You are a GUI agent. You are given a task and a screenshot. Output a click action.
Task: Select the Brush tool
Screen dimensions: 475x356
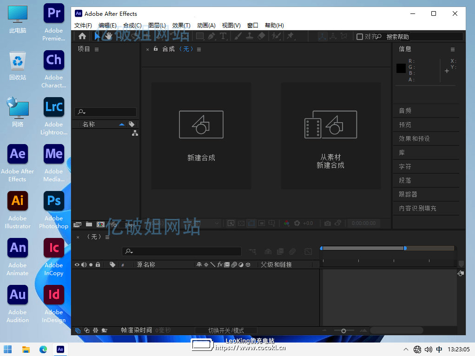tap(238, 36)
